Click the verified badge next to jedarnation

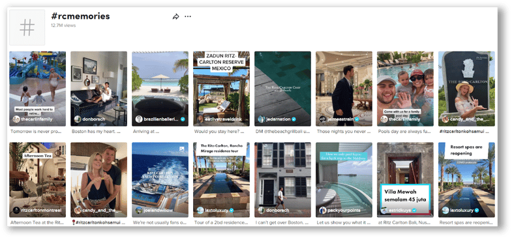294,119
